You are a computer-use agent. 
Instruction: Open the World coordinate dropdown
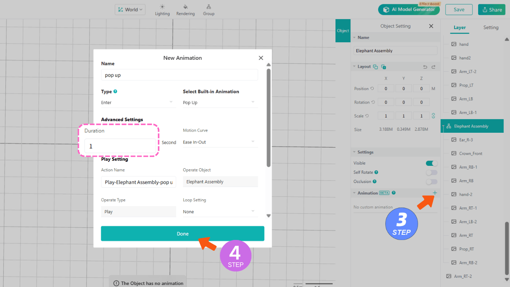[130, 10]
